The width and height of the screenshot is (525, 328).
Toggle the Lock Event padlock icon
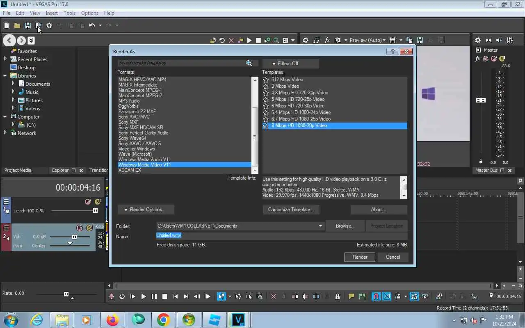point(337,296)
